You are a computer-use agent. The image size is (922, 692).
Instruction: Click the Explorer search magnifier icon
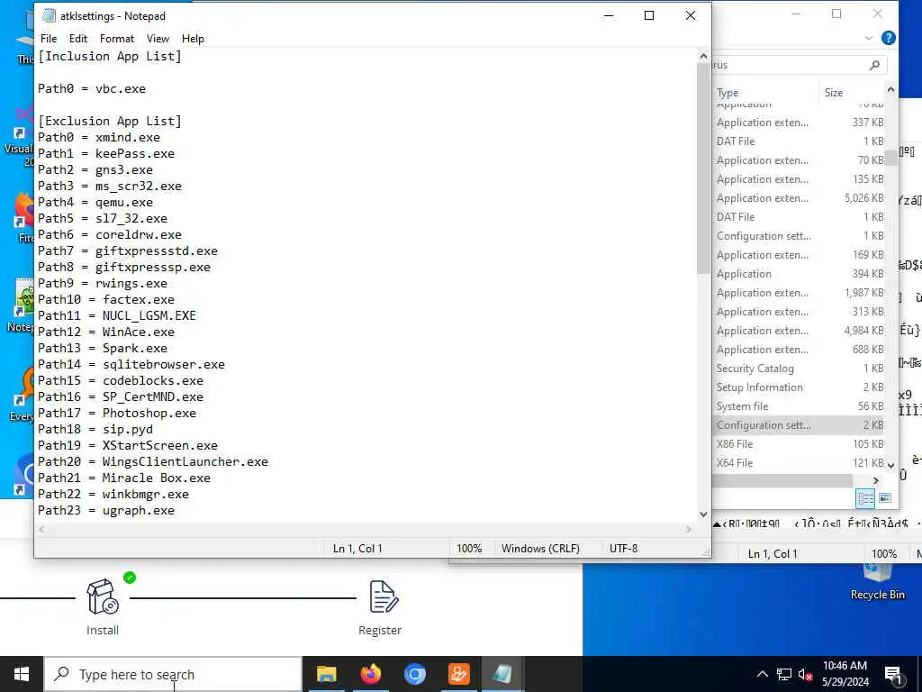pos(874,65)
